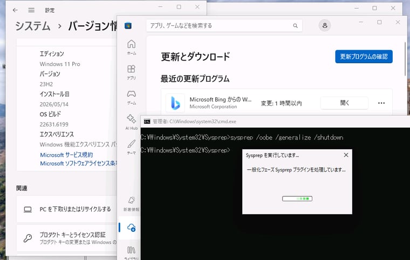Open テーマ section in Store sidebar

[131, 147]
